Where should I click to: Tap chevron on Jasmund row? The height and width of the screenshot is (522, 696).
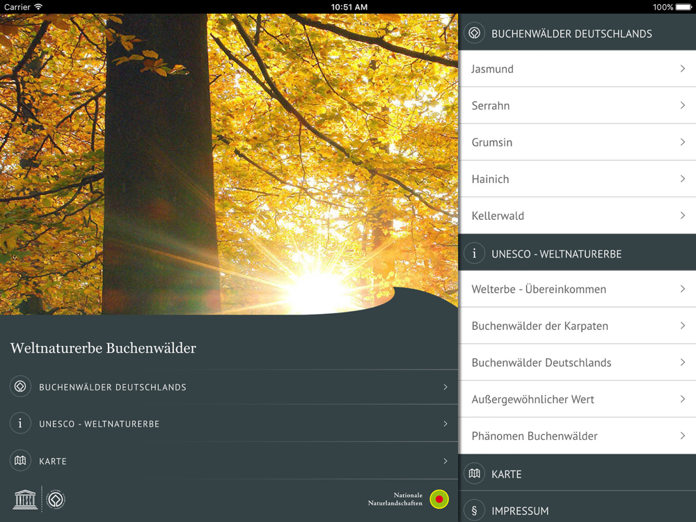point(683,68)
